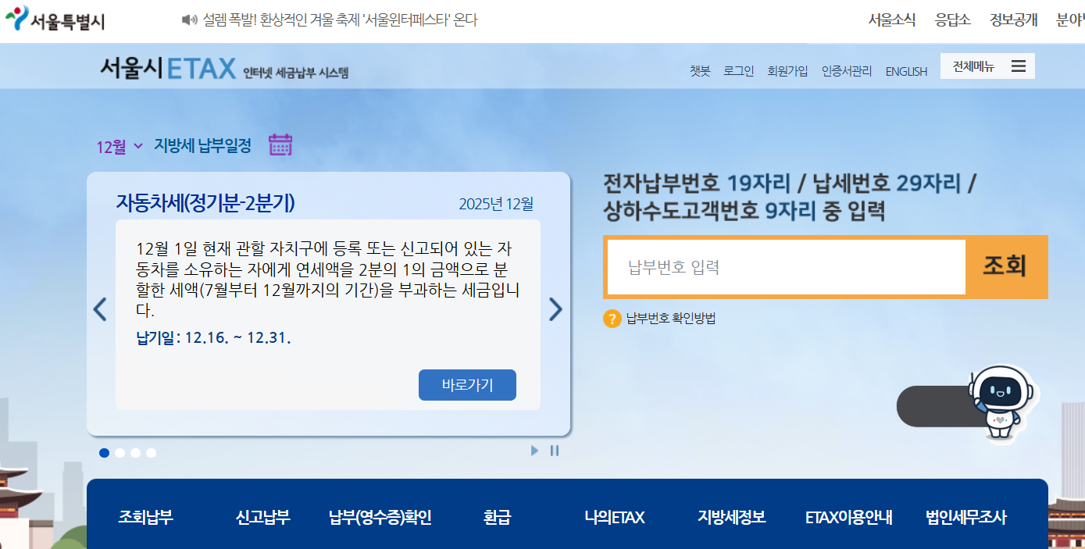Click the hamburger menu icon
The height and width of the screenshot is (549, 1085).
(x=1019, y=66)
